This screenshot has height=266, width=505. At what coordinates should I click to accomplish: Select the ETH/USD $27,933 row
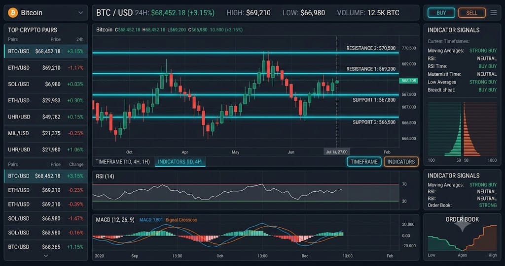46,101
